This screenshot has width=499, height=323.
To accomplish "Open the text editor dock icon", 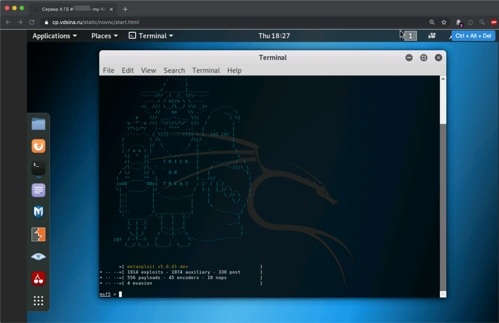I will (38, 190).
